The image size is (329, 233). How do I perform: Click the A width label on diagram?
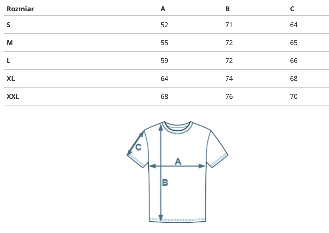(178, 162)
